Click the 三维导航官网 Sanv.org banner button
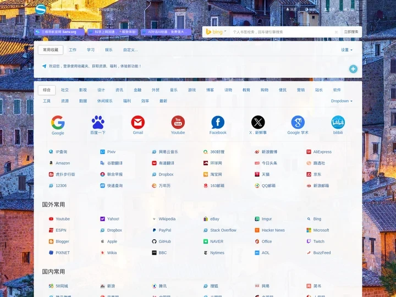Screen dimensions: 396x297 click(x=59, y=32)
